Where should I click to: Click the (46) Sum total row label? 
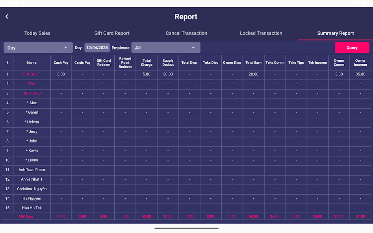pos(26,216)
